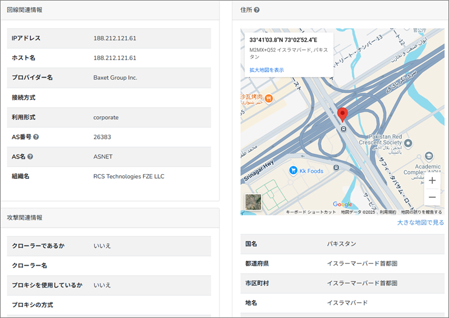Click host name value in ホスト名 row
449x318 pixels.
(x=115, y=58)
